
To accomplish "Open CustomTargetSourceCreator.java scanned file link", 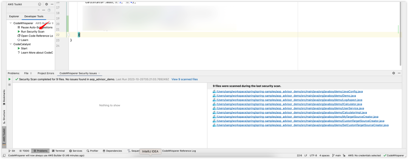I will pyautogui.click(x=300, y=121).
